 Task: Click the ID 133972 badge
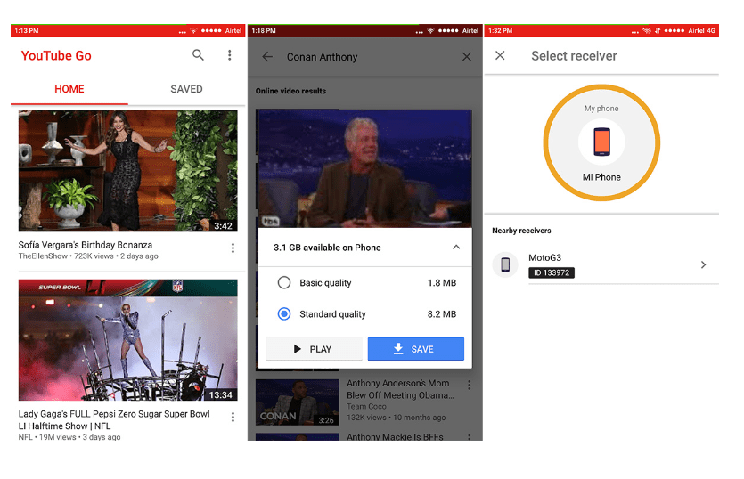(x=552, y=272)
